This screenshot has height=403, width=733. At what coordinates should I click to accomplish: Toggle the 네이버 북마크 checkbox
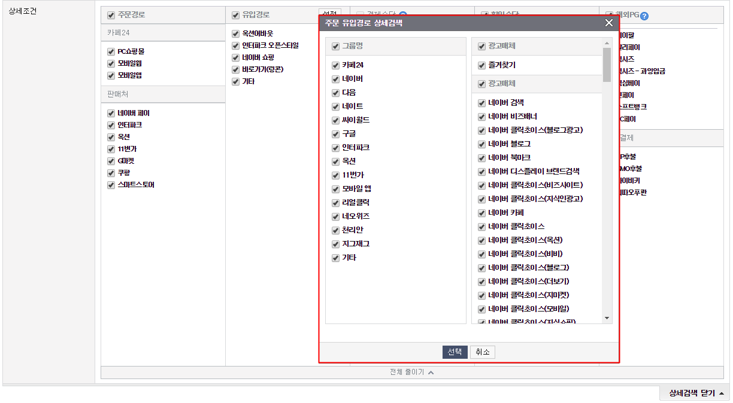pos(481,158)
